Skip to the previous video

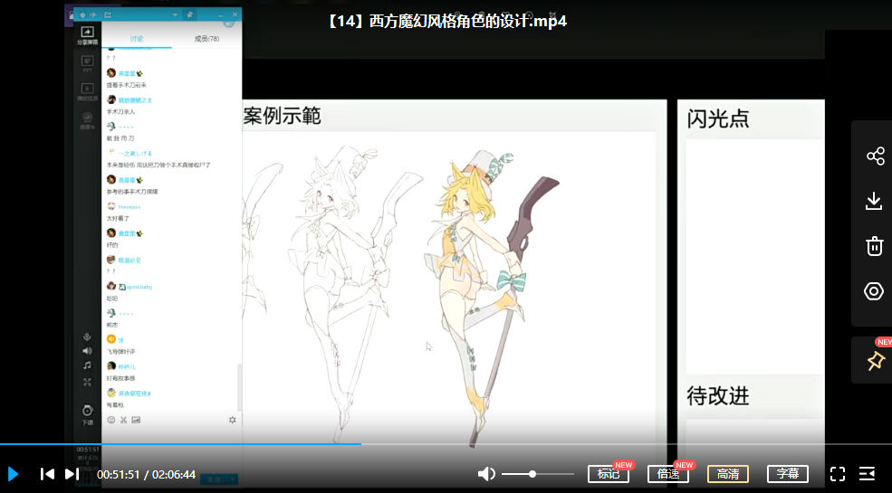47,474
